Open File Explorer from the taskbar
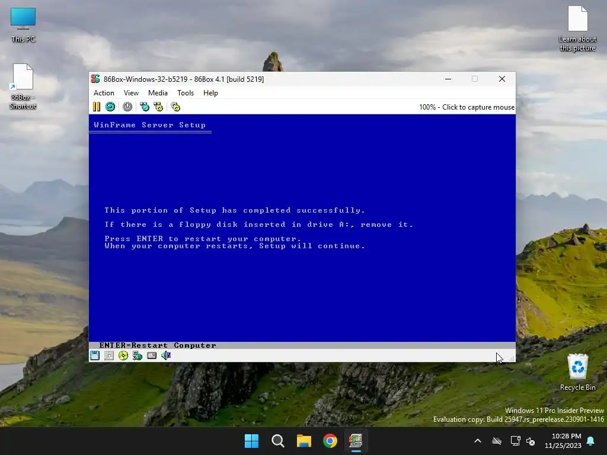The width and height of the screenshot is (607, 455). pos(304,441)
